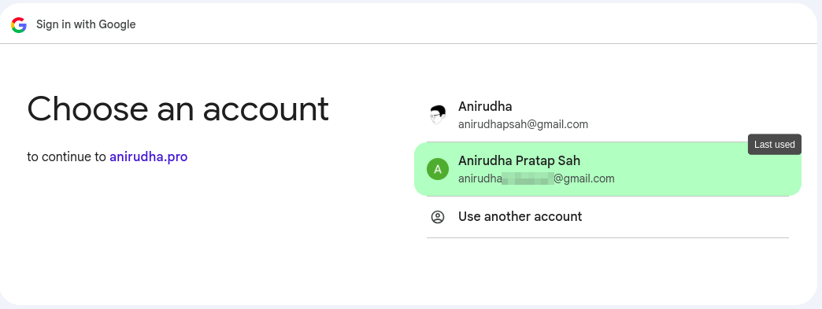The height and width of the screenshot is (309, 822).
Task: Click "@gmail.com" in the highlighted account row
Action: tap(584, 178)
